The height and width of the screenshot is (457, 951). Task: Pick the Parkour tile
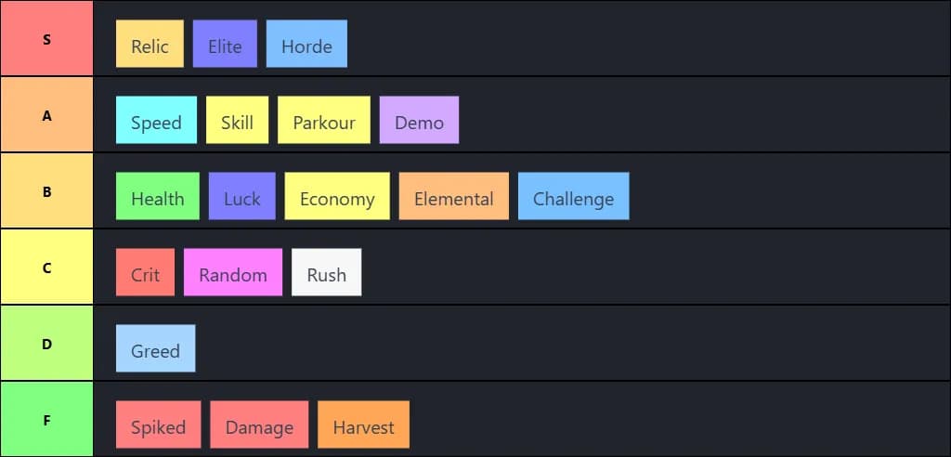coord(324,120)
